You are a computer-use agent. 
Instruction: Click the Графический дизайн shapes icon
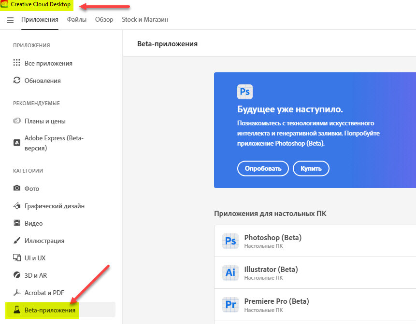[17, 205]
